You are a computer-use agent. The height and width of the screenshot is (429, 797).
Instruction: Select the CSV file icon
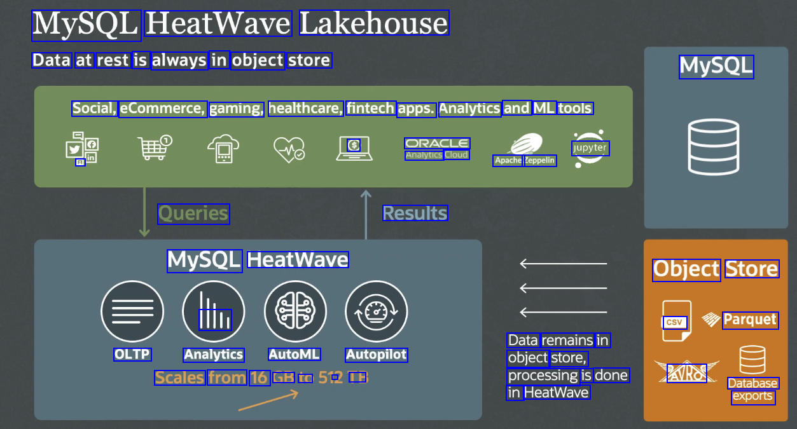pos(676,321)
